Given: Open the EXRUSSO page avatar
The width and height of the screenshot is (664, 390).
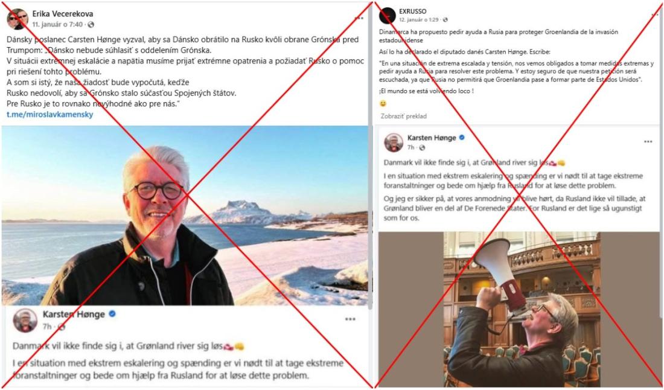Looking at the screenshot, I should point(388,16).
